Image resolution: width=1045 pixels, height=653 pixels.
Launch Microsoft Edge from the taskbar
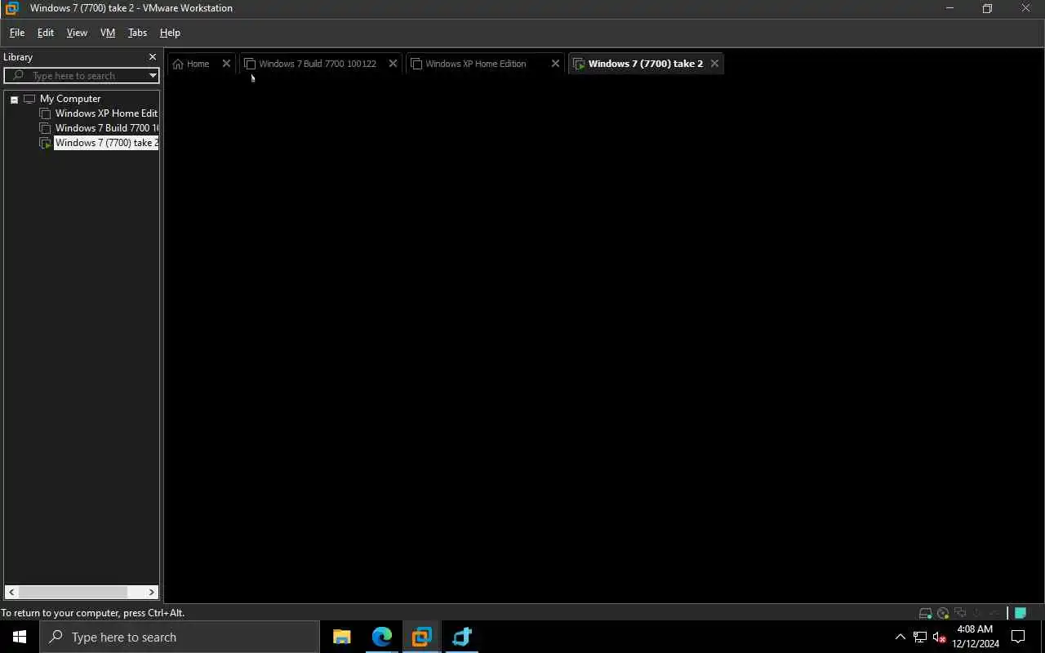[x=382, y=637]
